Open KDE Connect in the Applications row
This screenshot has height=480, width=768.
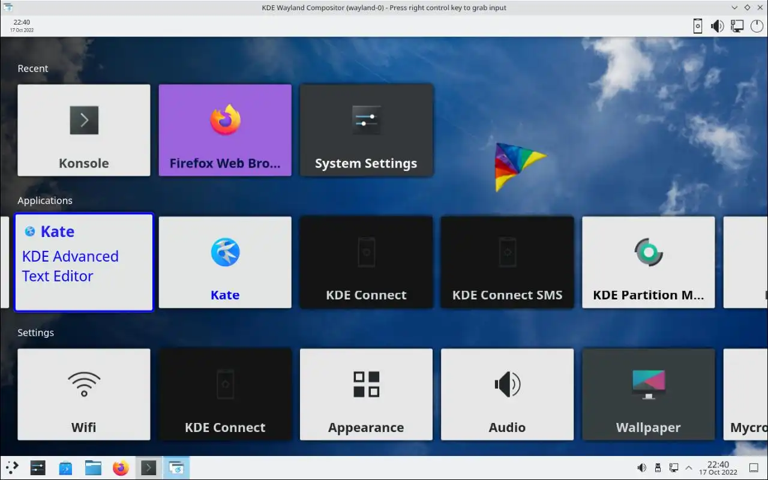tap(366, 262)
